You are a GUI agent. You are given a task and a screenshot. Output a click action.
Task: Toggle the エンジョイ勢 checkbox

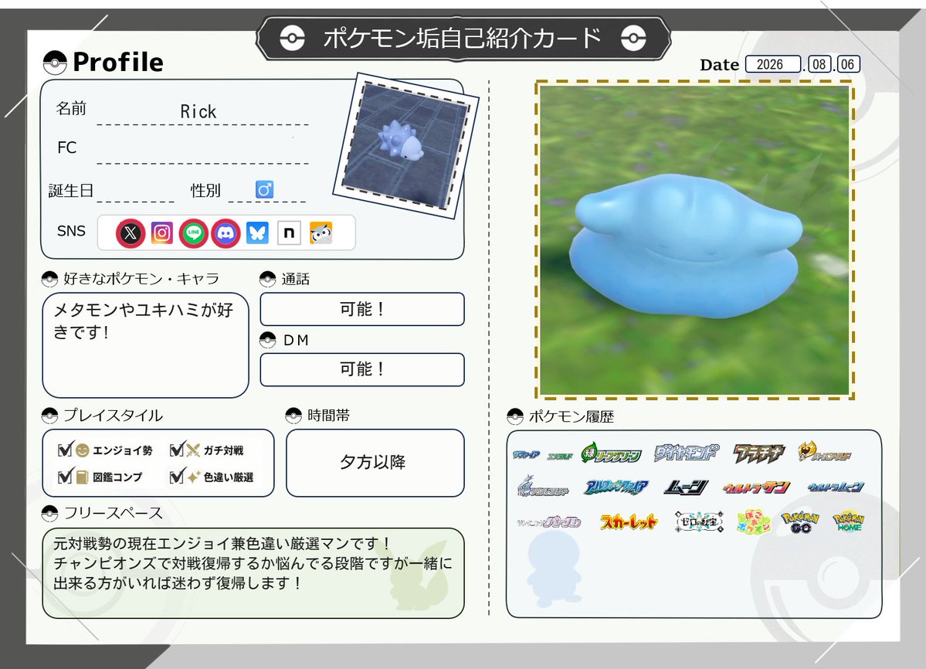click(65, 450)
